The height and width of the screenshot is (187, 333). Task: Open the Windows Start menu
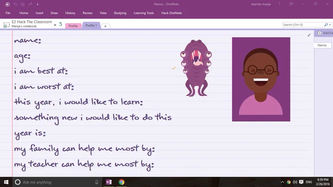pyautogui.click(x=6, y=182)
